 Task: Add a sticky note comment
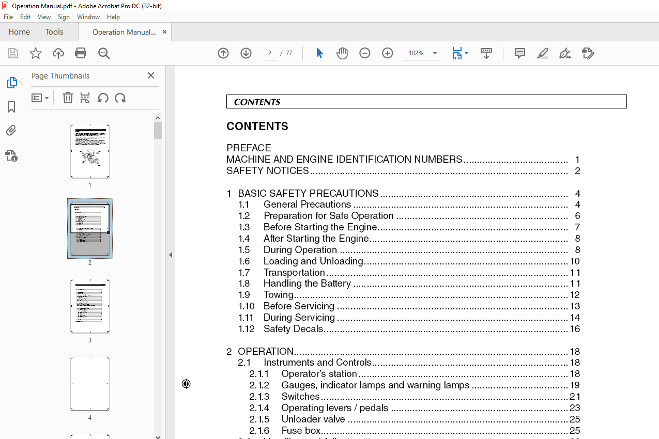(x=520, y=53)
